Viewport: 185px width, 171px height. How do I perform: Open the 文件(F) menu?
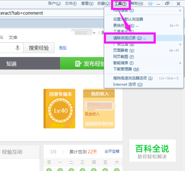[x=71, y=3]
